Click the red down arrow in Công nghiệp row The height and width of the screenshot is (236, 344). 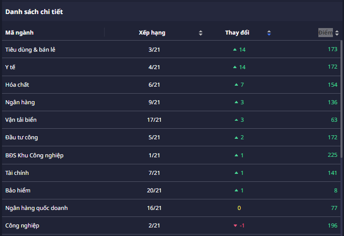[235, 225]
